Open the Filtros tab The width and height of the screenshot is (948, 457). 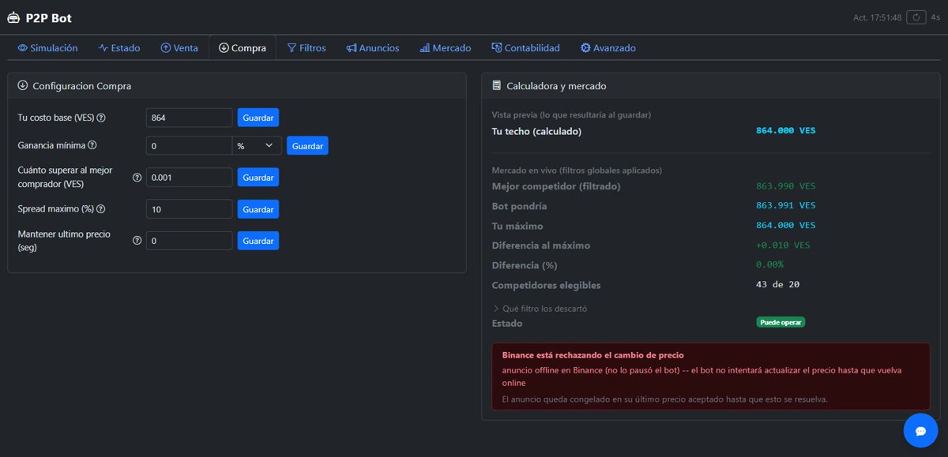[x=307, y=48]
